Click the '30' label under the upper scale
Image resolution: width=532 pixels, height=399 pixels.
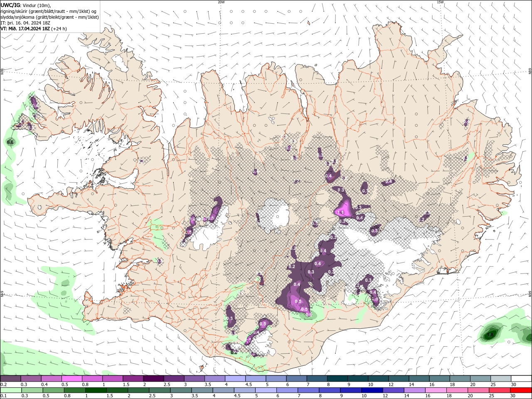(x=514, y=384)
